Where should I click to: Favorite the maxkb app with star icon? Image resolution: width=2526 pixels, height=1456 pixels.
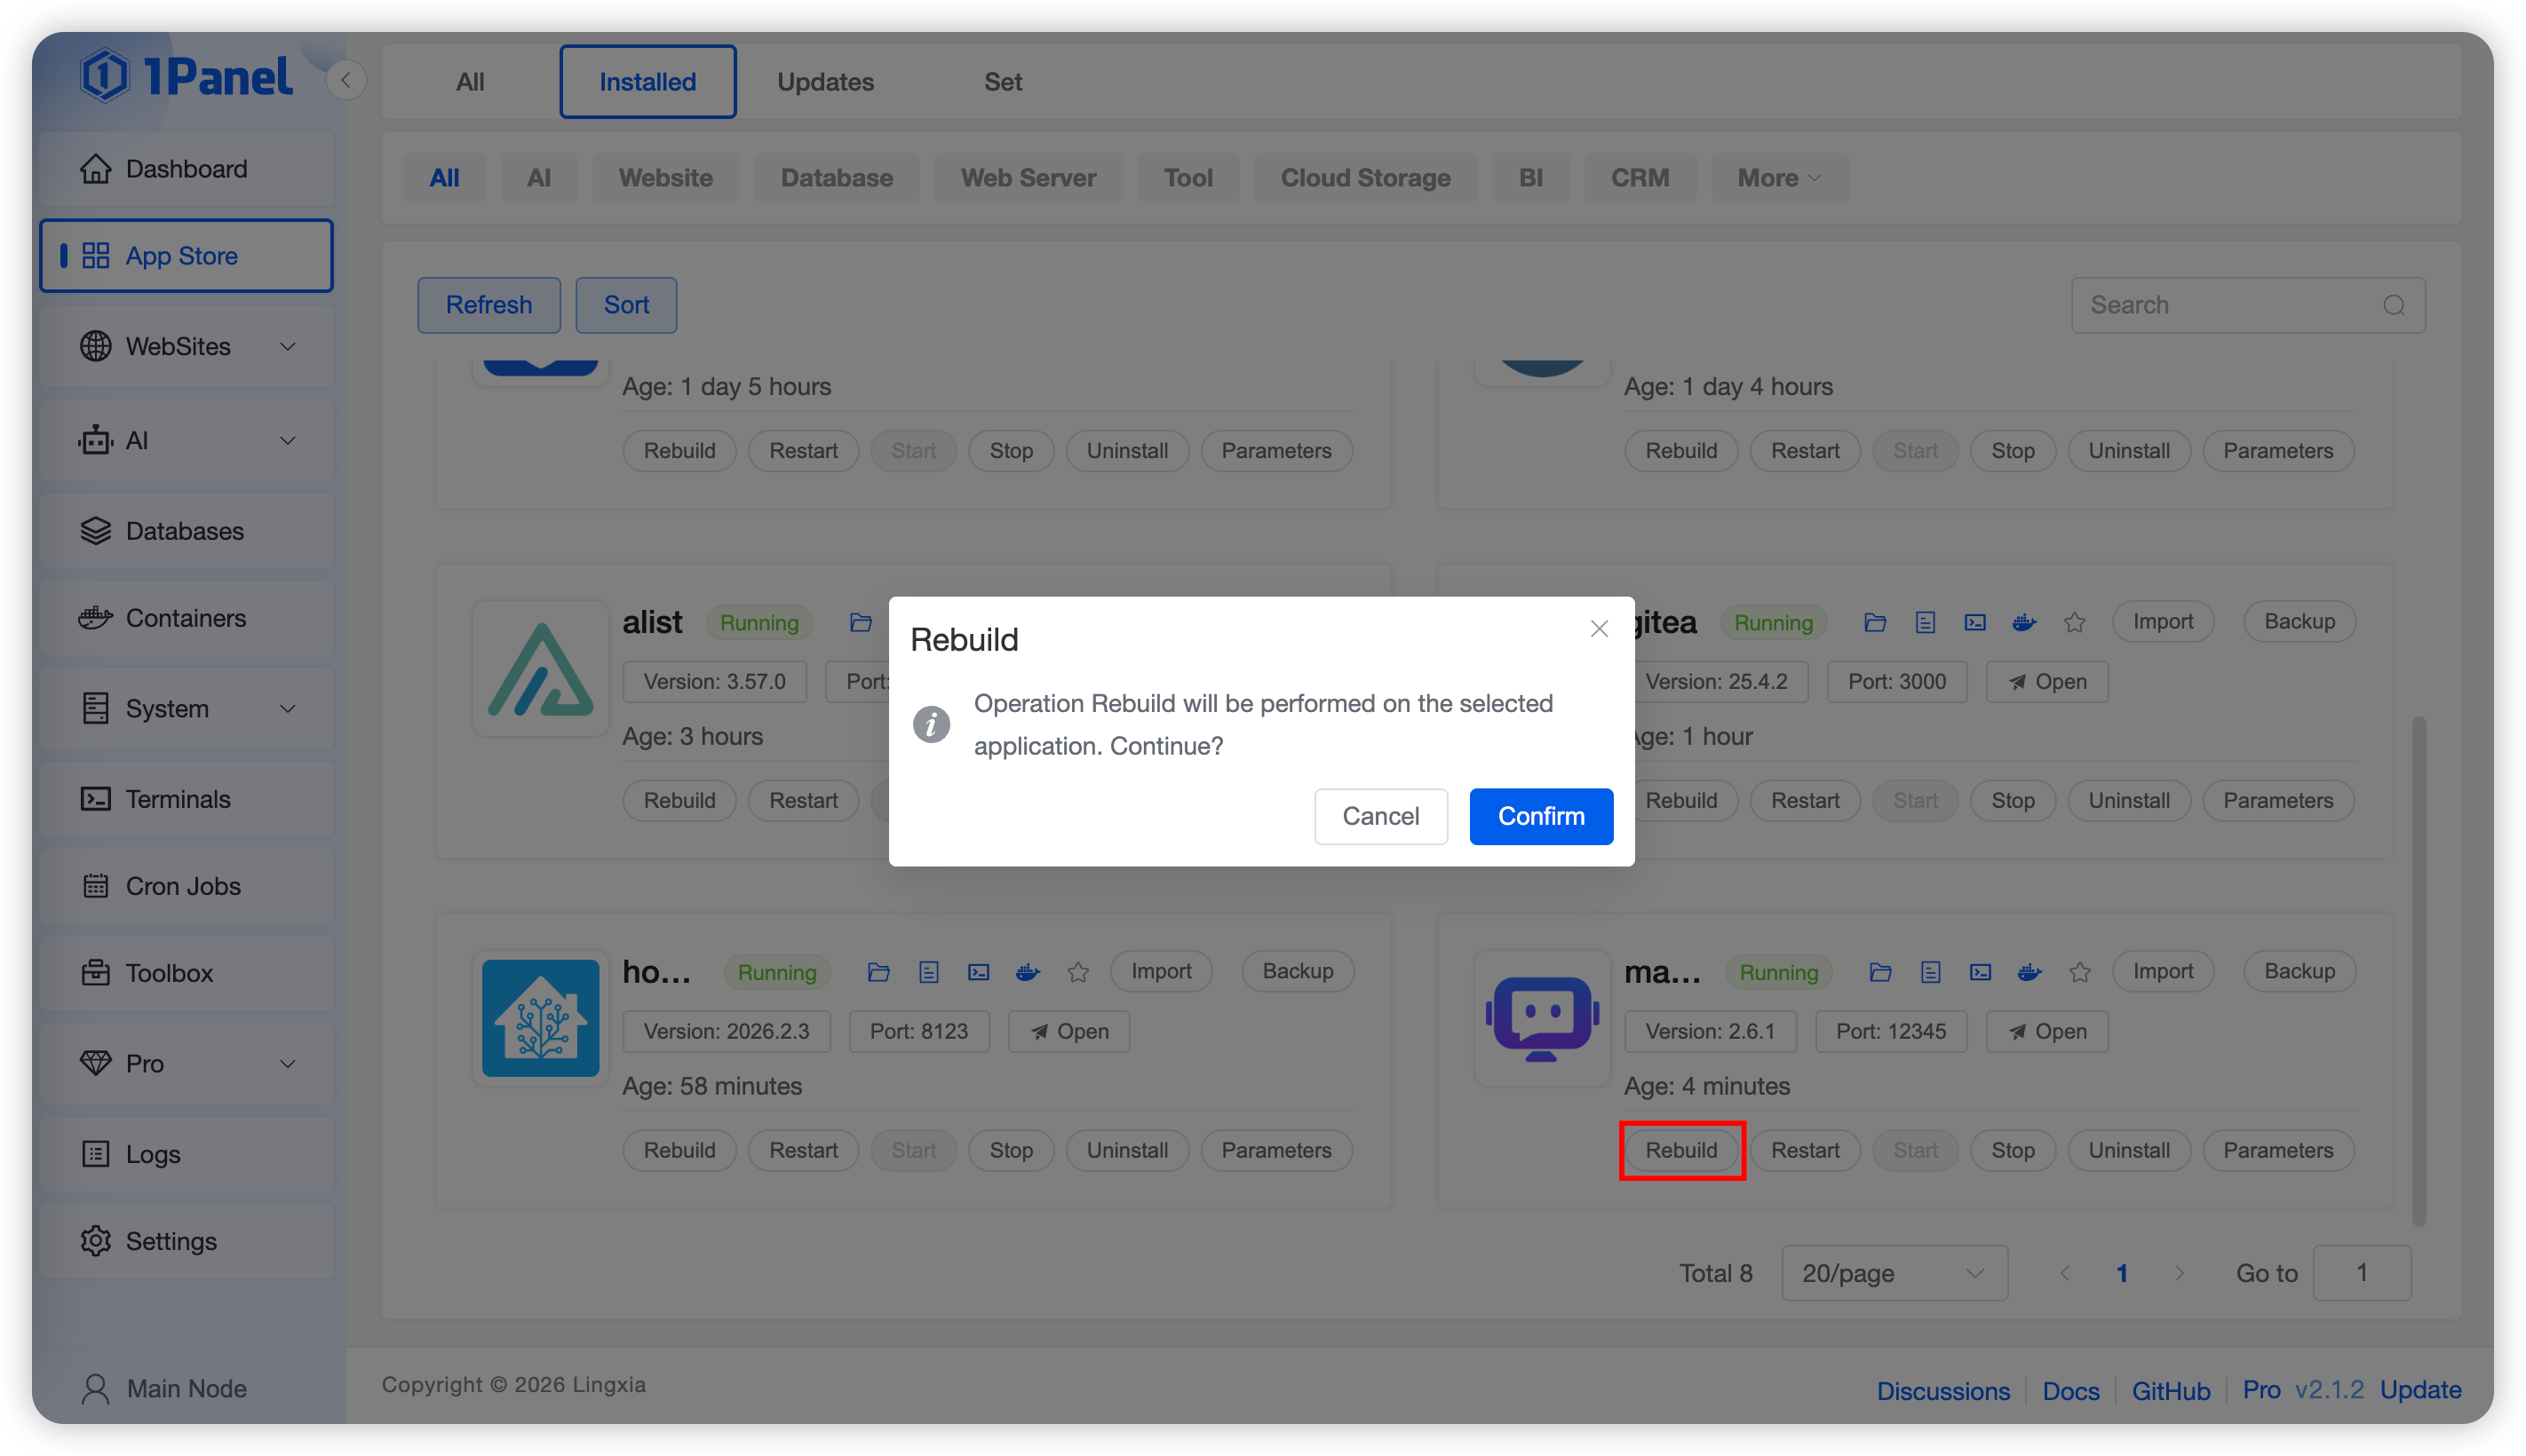click(2080, 972)
